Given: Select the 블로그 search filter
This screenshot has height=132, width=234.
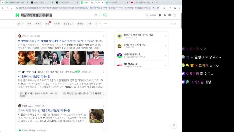Looking at the screenshot, I should pos(20,24).
